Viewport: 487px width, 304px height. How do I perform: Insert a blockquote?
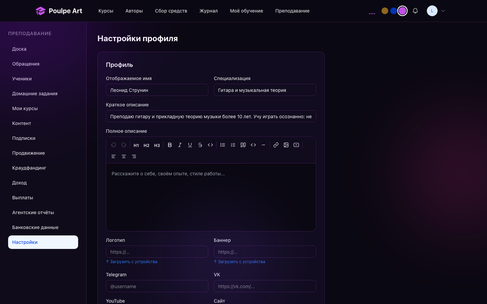coord(243,145)
